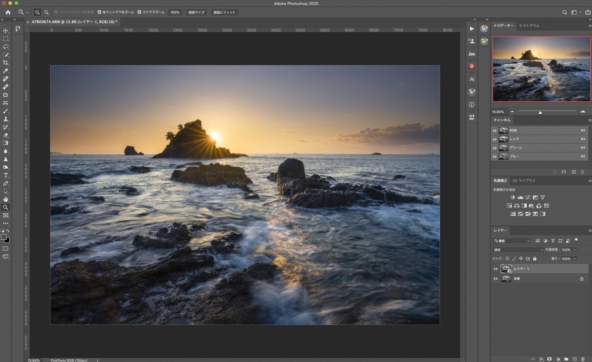This screenshot has width=592, height=362.
Task: Select the Clone Stamp tool
Action: pyautogui.click(x=6, y=119)
